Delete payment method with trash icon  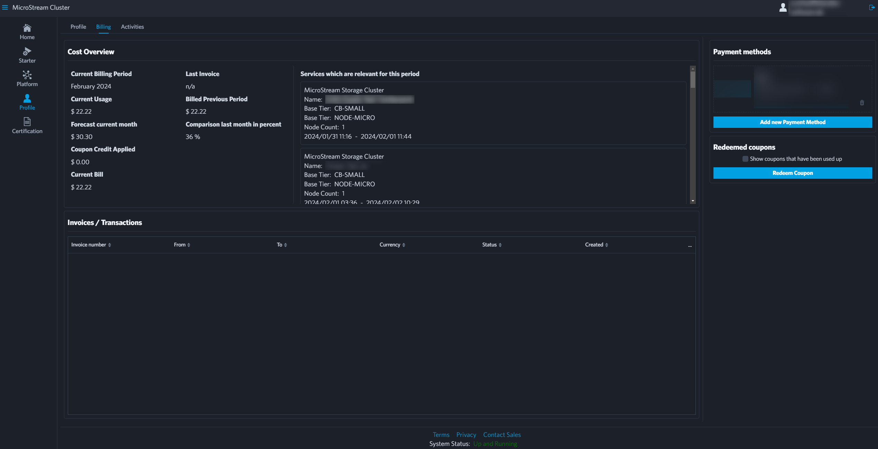862,103
